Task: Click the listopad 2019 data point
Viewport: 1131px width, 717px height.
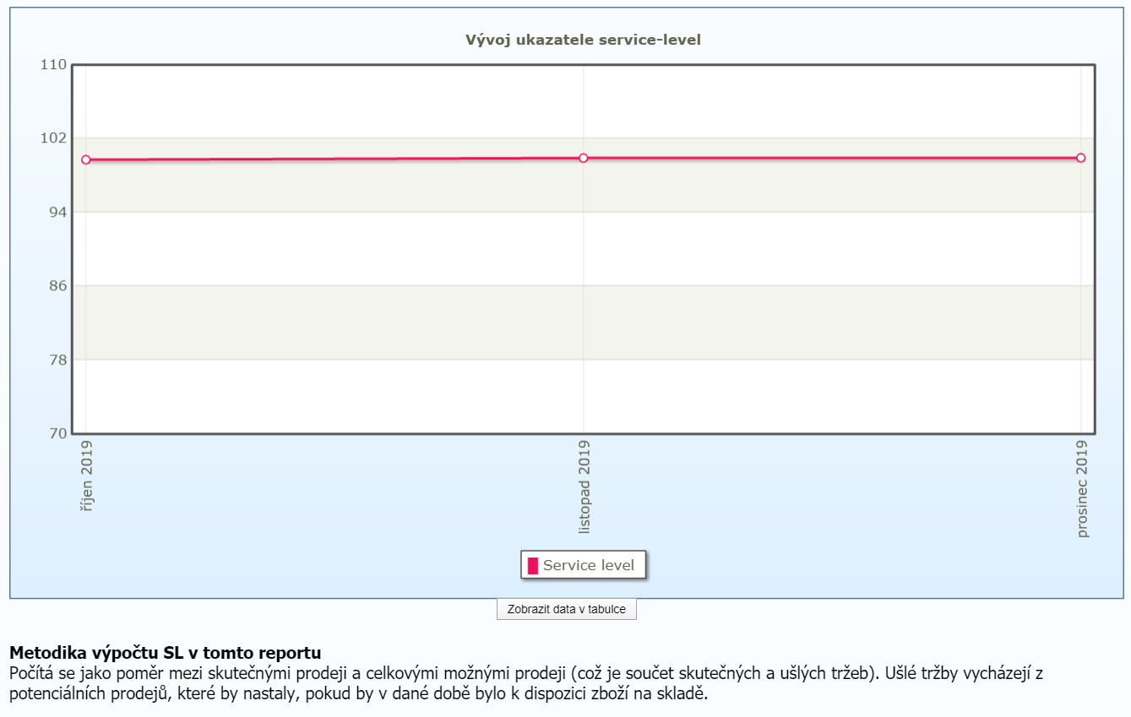Action: tap(584, 158)
